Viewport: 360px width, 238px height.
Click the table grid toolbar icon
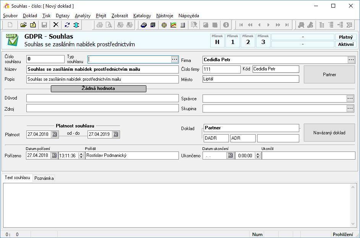coord(153,25)
